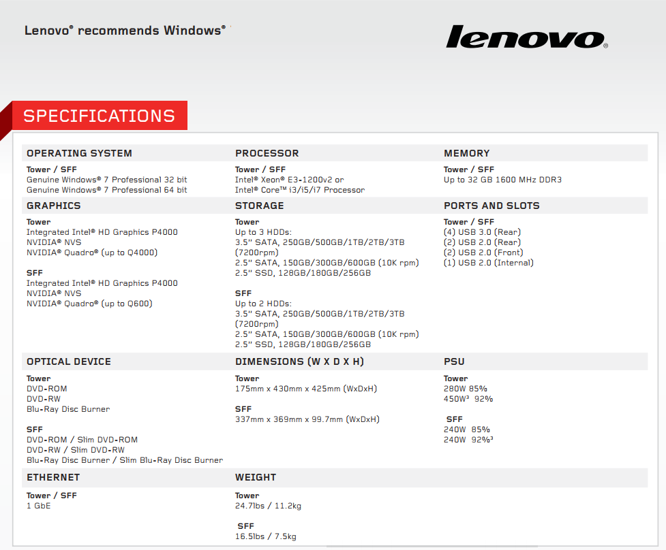Select 'Up to 32 GB 1600 MHz DDR3'
This screenshot has height=550, width=666.
(x=502, y=180)
